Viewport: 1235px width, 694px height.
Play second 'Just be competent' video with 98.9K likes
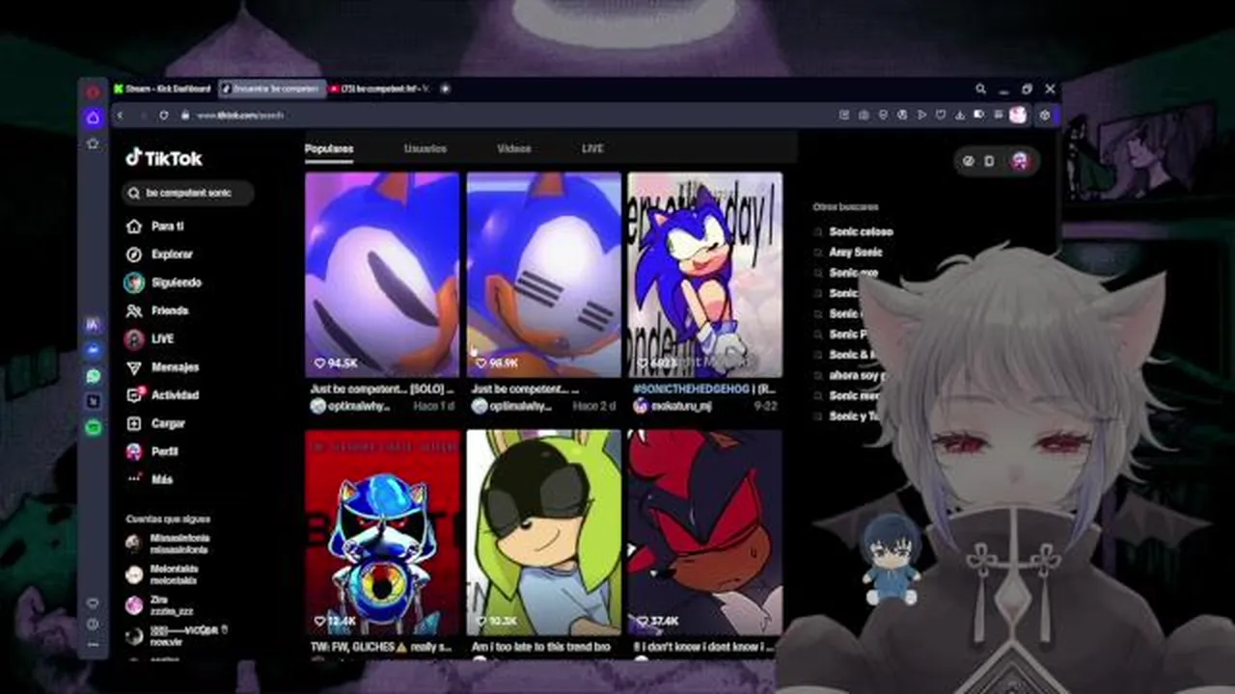click(544, 275)
